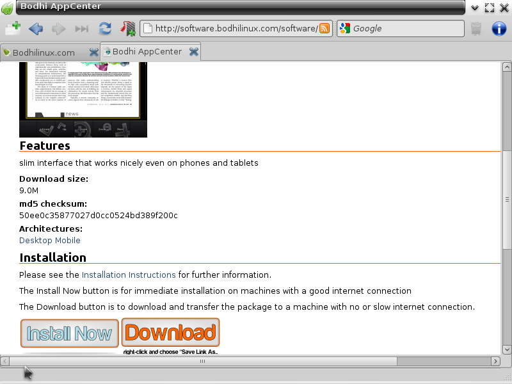
Task: Click the vertical scrollbar down arrow
Action: 507,349
